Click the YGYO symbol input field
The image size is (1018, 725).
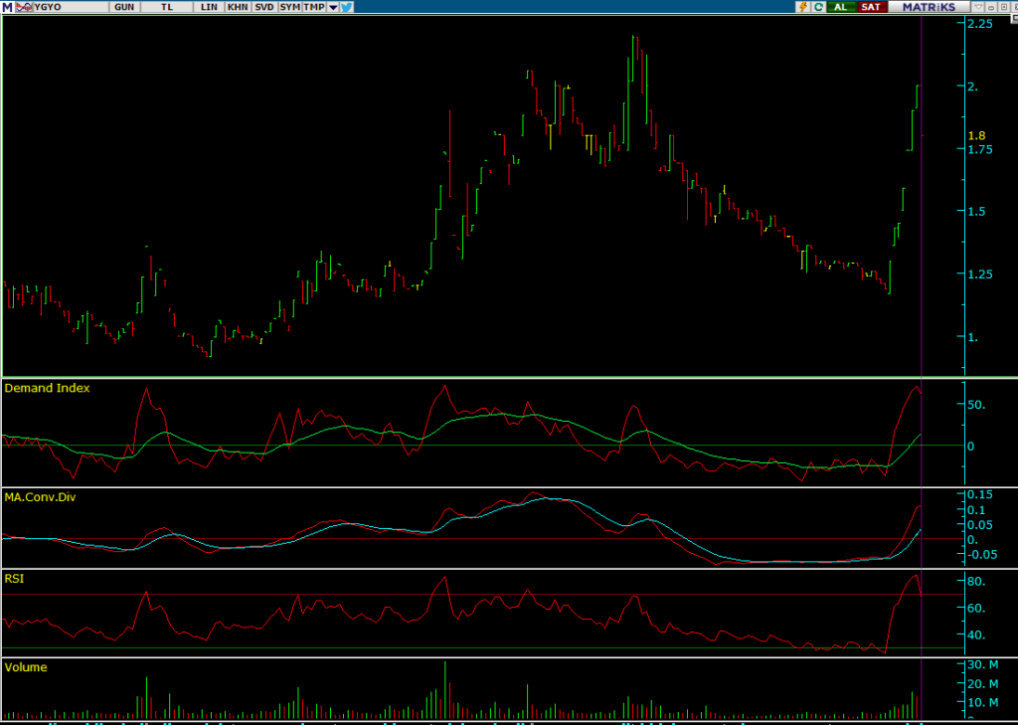point(70,7)
